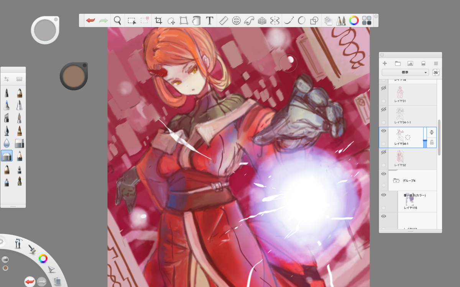Select the Predictive Stroke tool

(301, 20)
